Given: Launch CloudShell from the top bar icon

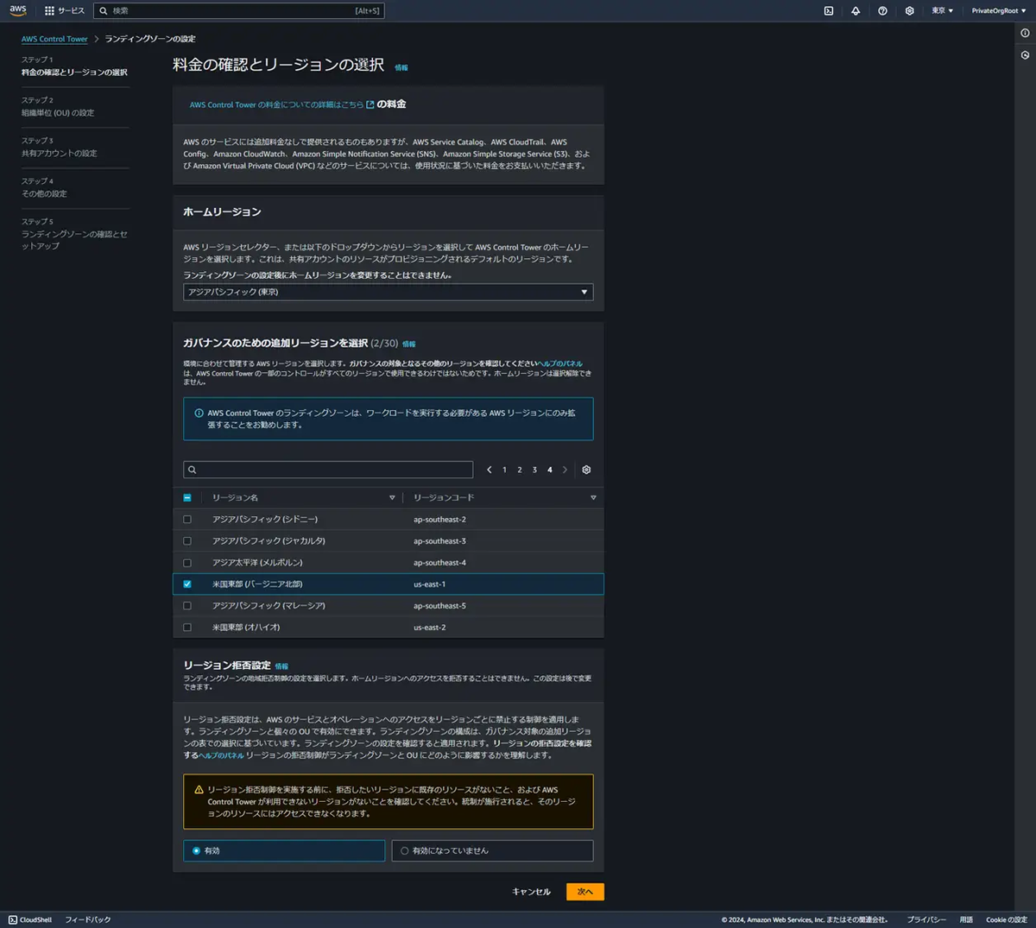Looking at the screenshot, I should [829, 10].
